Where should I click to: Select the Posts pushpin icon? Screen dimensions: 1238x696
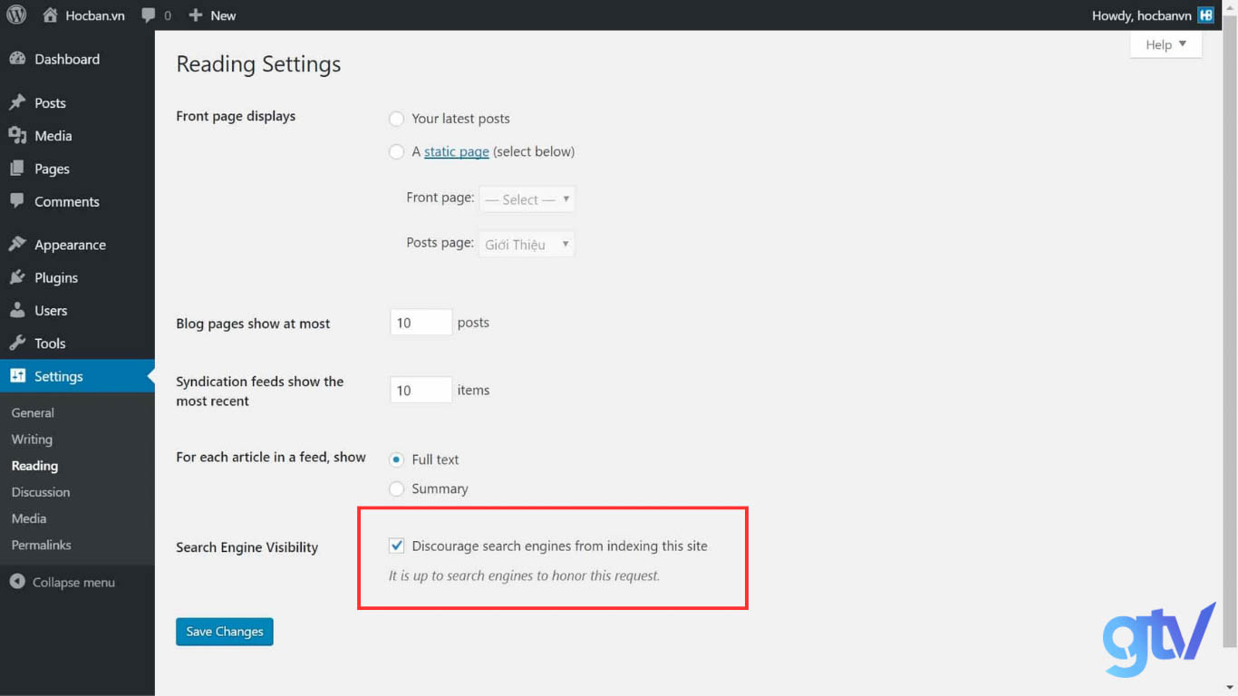16,102
